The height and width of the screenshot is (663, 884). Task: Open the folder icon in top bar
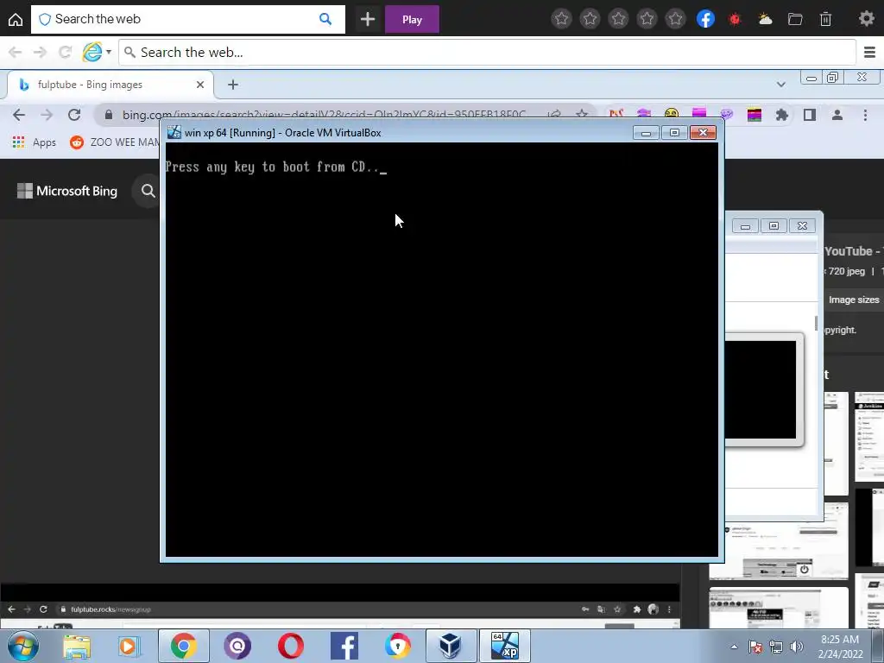(x=795, y=19)
